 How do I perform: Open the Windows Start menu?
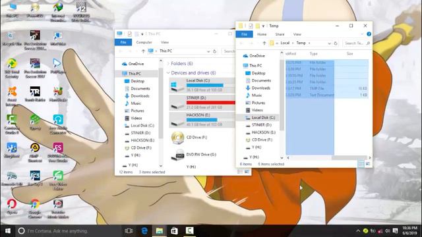click(x=8, y=231)
